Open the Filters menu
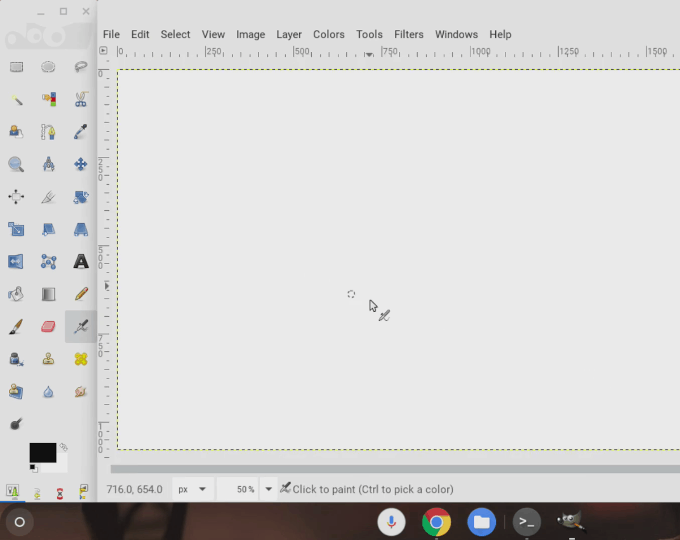Image resolution: width=680 pixels, height=540 pixels. [409, 35]
